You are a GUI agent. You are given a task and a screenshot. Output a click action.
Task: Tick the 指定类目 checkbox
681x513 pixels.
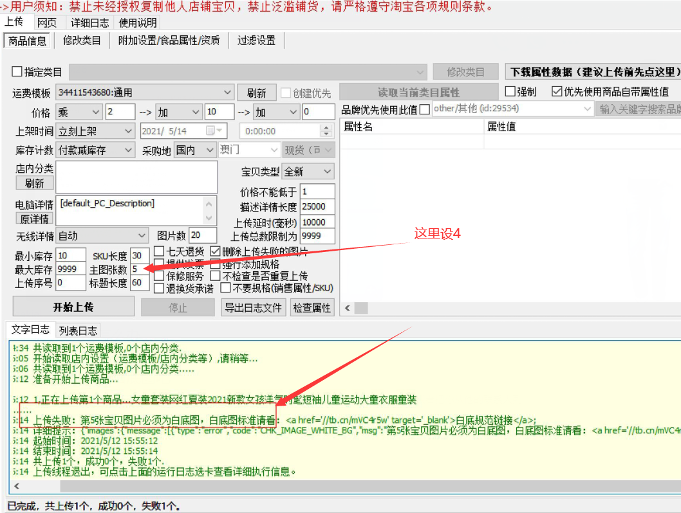(17, 71)
